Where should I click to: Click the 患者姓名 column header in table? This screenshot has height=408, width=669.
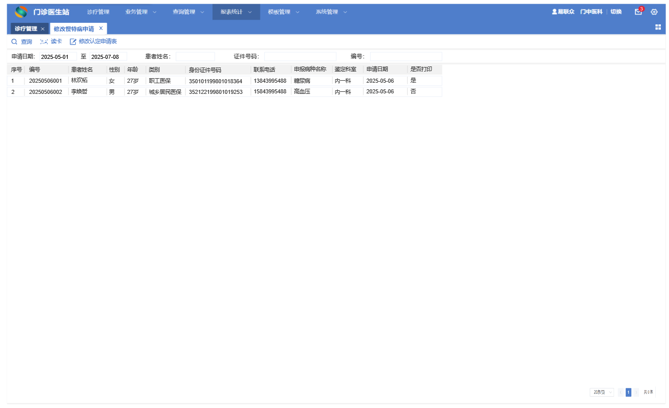[82, 69]
